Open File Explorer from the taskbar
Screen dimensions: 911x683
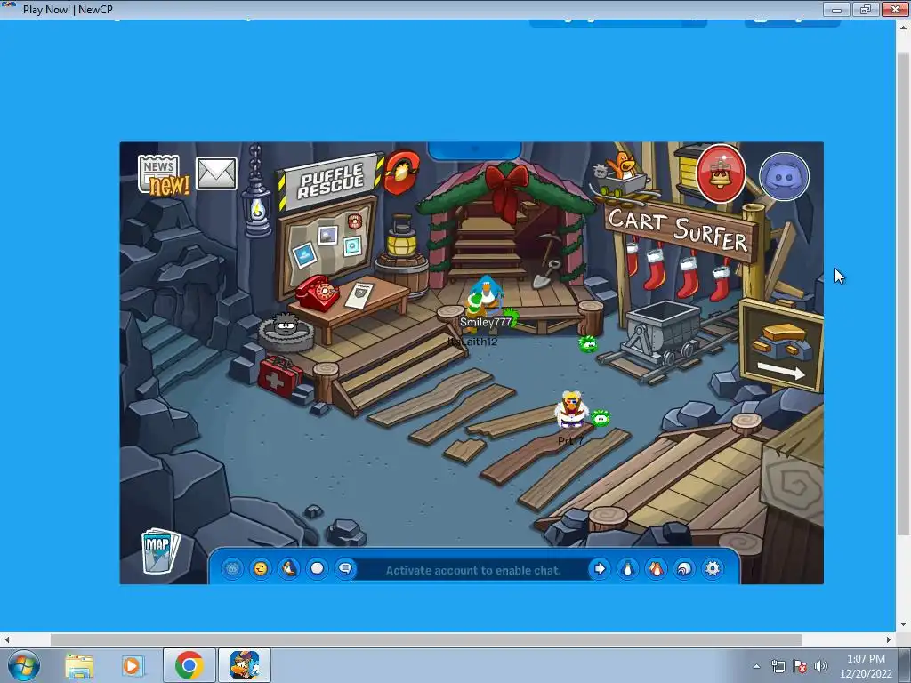[79, 665]
